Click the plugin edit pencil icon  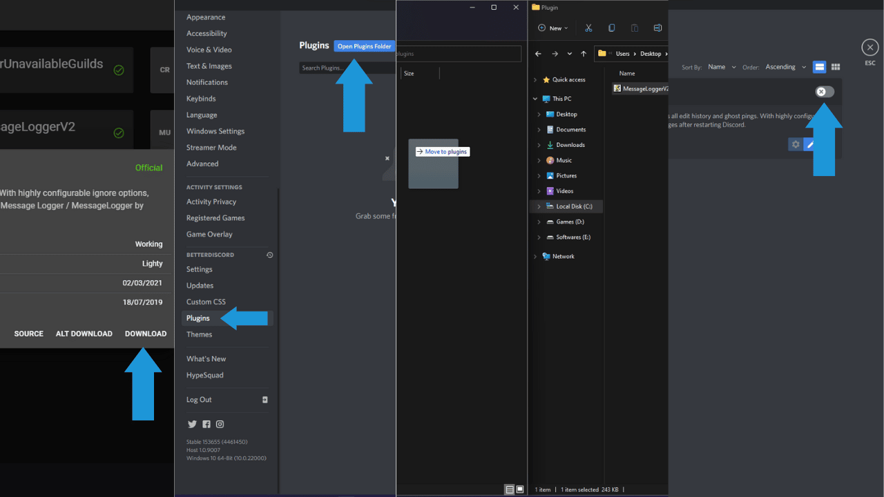click(x=810, y=144)
